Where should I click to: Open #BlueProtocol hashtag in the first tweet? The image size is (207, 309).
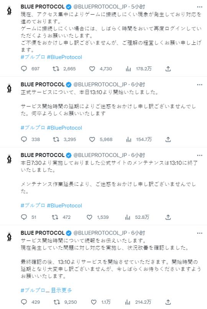[64, 57]
